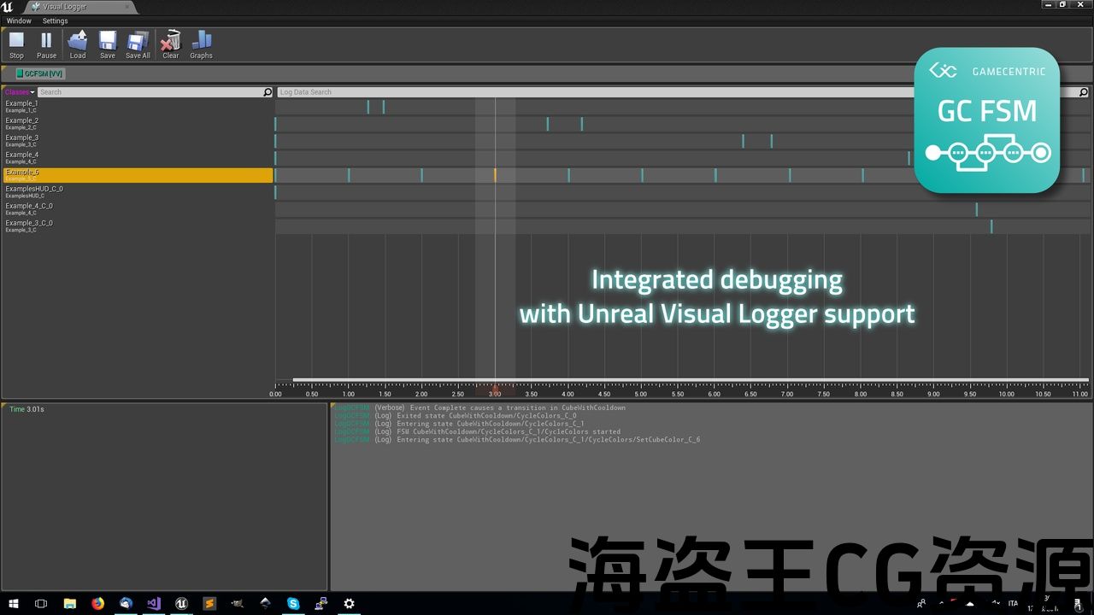1094x615 pixels.
Task: Expand the Classes dropdown filter
Action: click(19, 92)
